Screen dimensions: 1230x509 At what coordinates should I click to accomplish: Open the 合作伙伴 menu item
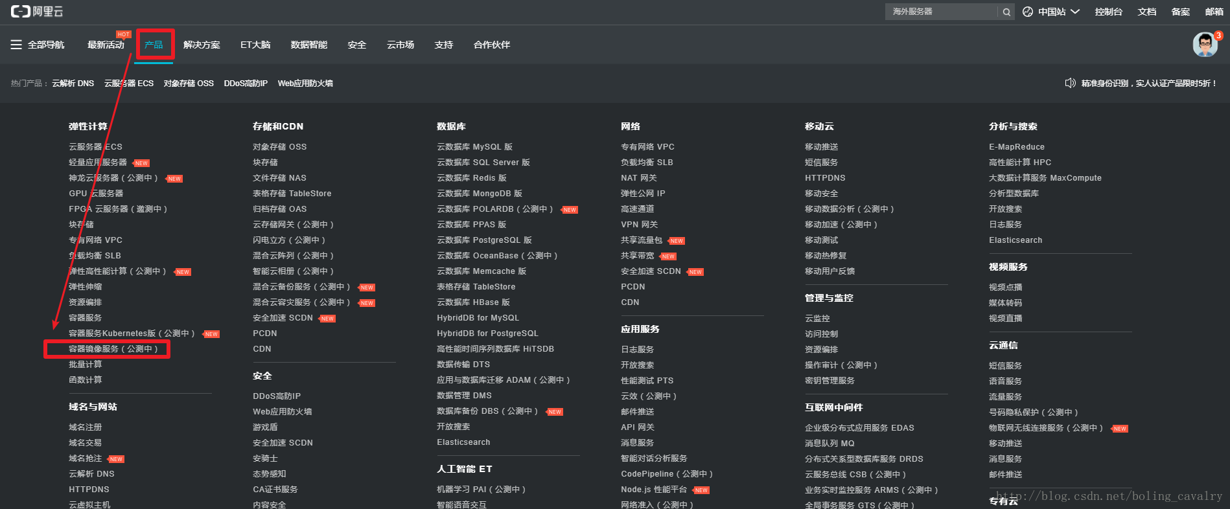pos(492,45)
